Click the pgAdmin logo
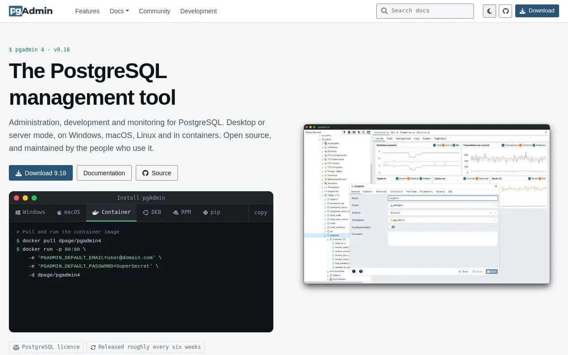568x355 pixels. pyautogui.click(x=31, y=11)
